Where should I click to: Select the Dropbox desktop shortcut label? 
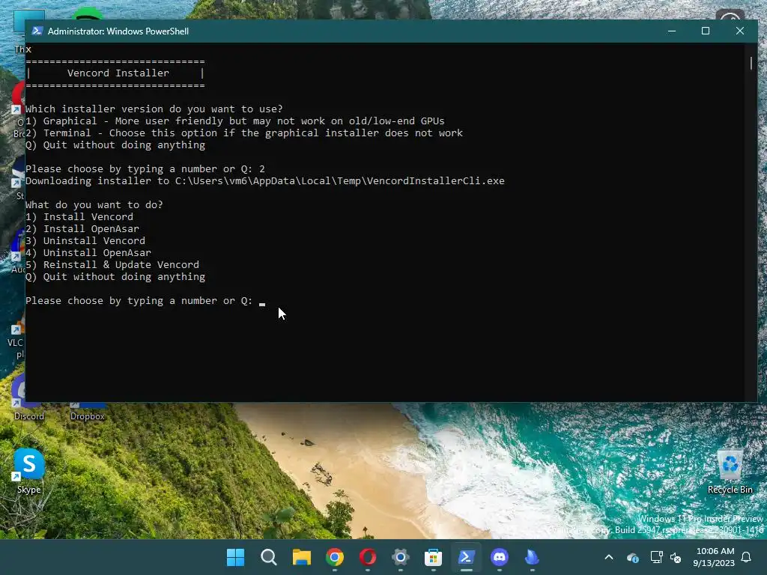87,416
